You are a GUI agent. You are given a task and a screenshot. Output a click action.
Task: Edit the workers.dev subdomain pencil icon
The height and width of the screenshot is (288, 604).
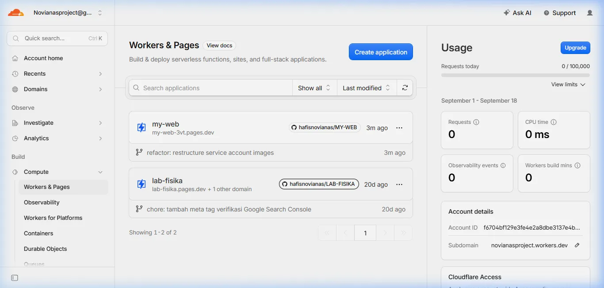[x=577, y=245]
